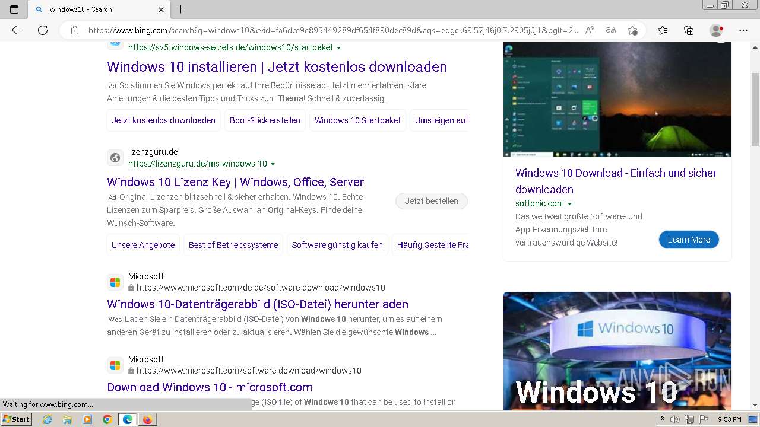The image size is (760, 427).
Task: View site information lock icon
Action: click(x=75, y=30)
